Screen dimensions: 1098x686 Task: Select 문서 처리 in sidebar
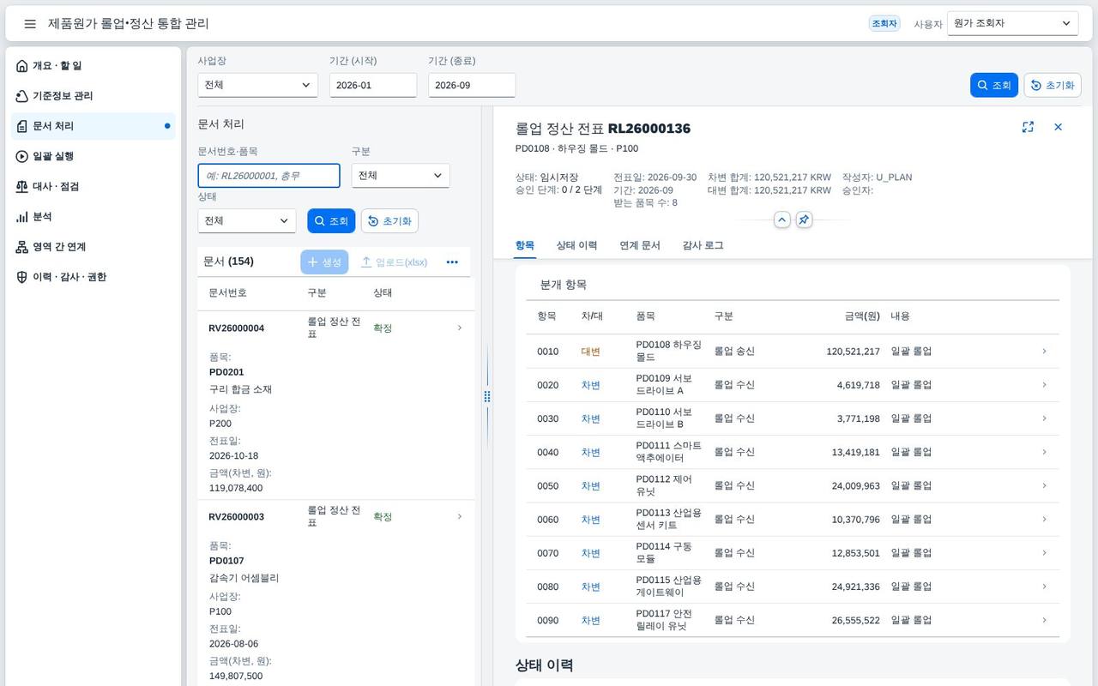pyautogui.click(x=94, y=126)
